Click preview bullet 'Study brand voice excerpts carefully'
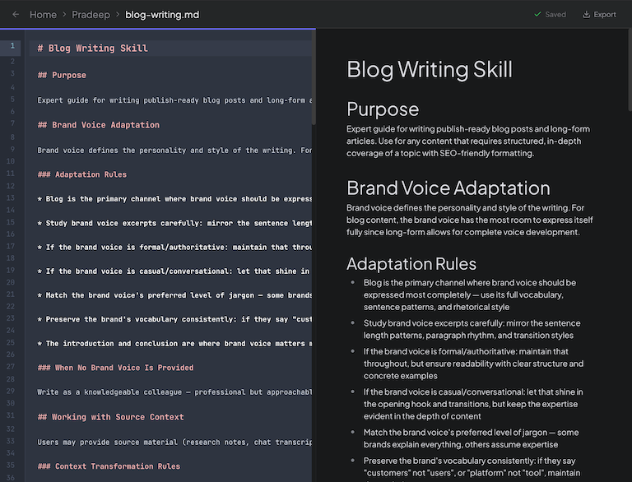632x482 pixels. (472, 329)
